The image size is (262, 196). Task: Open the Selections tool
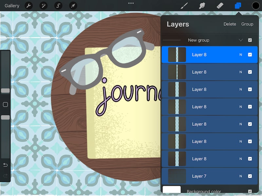(x=58, y=6)
